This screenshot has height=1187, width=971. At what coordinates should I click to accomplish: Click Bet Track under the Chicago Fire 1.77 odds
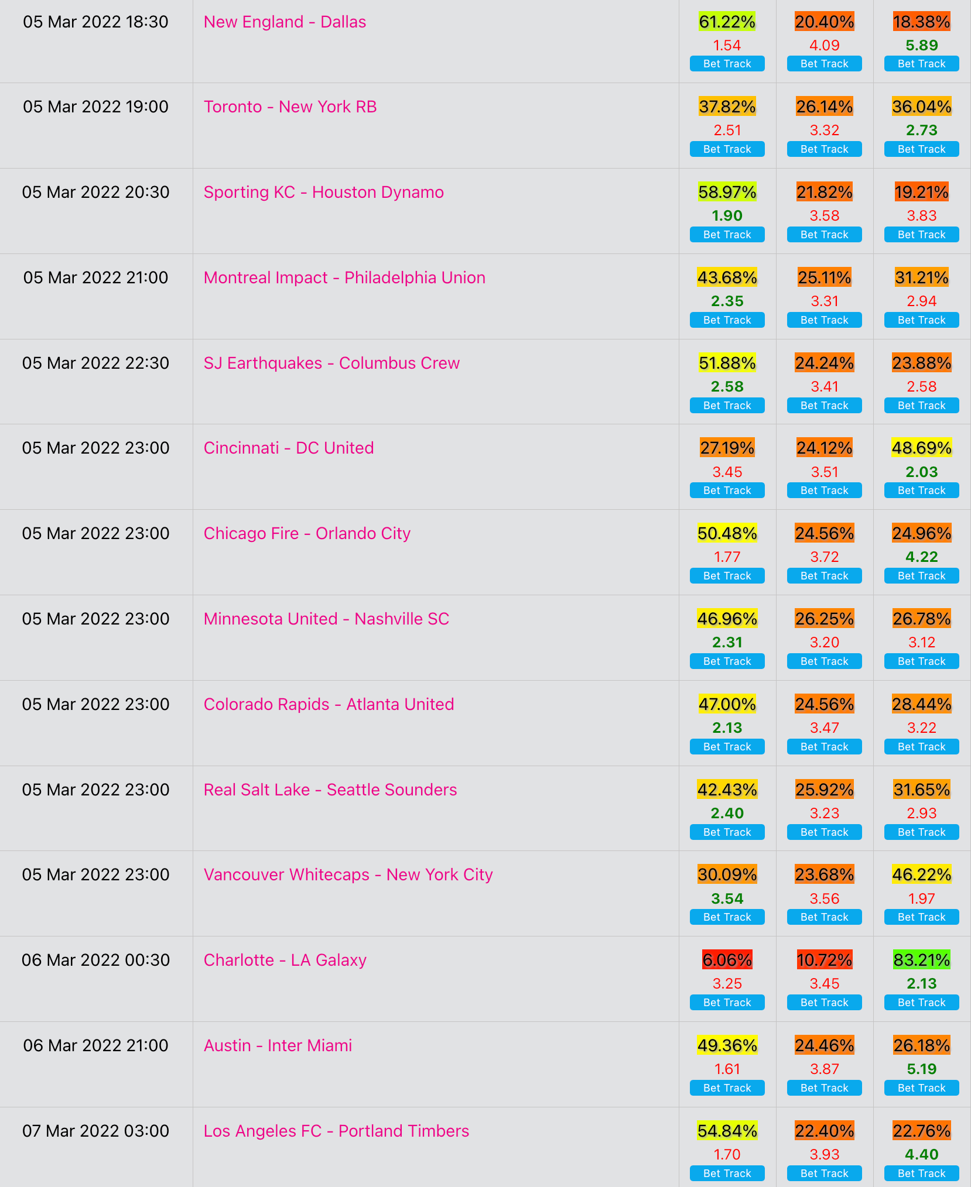(x=727, y=576)
